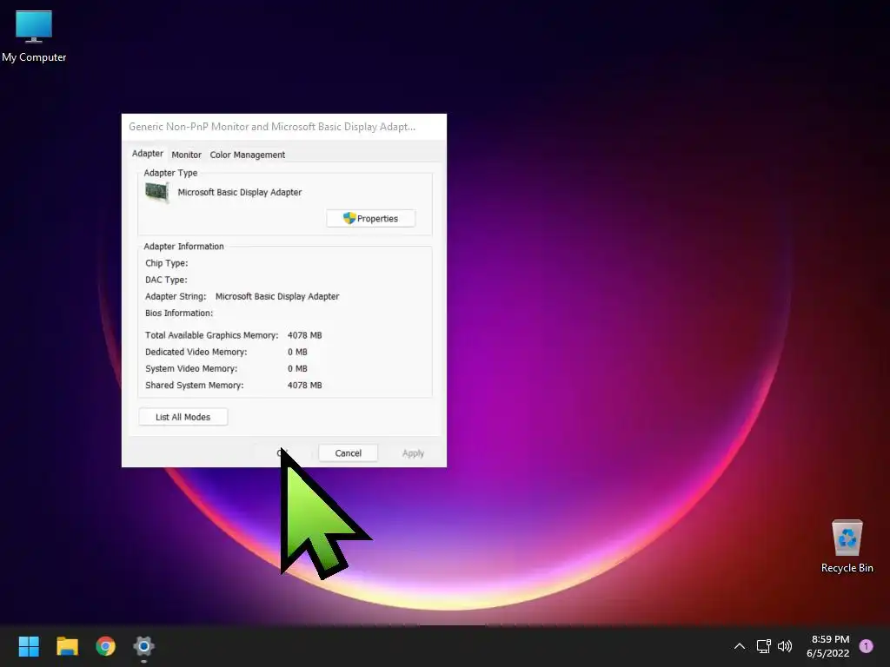
Task: Show hidden tray icons chevron
Action: point(739,646)
